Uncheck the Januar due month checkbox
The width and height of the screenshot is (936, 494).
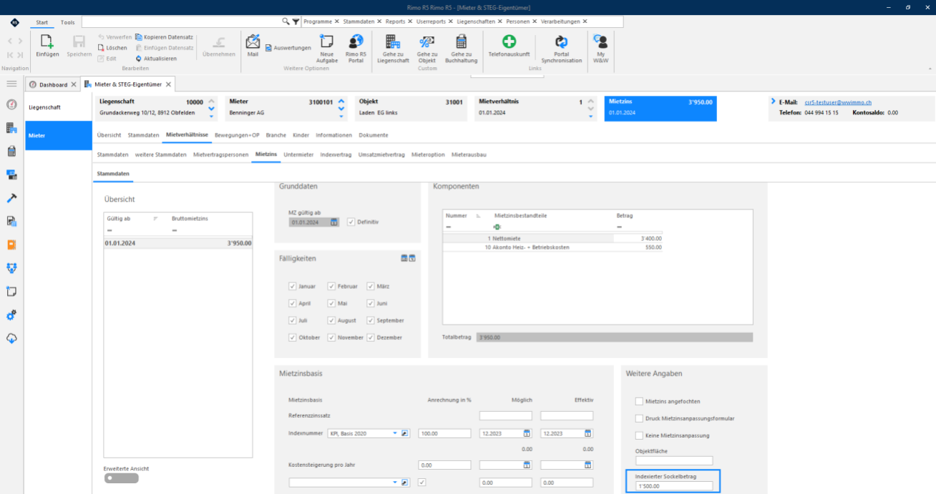click(x=292, y=286)
